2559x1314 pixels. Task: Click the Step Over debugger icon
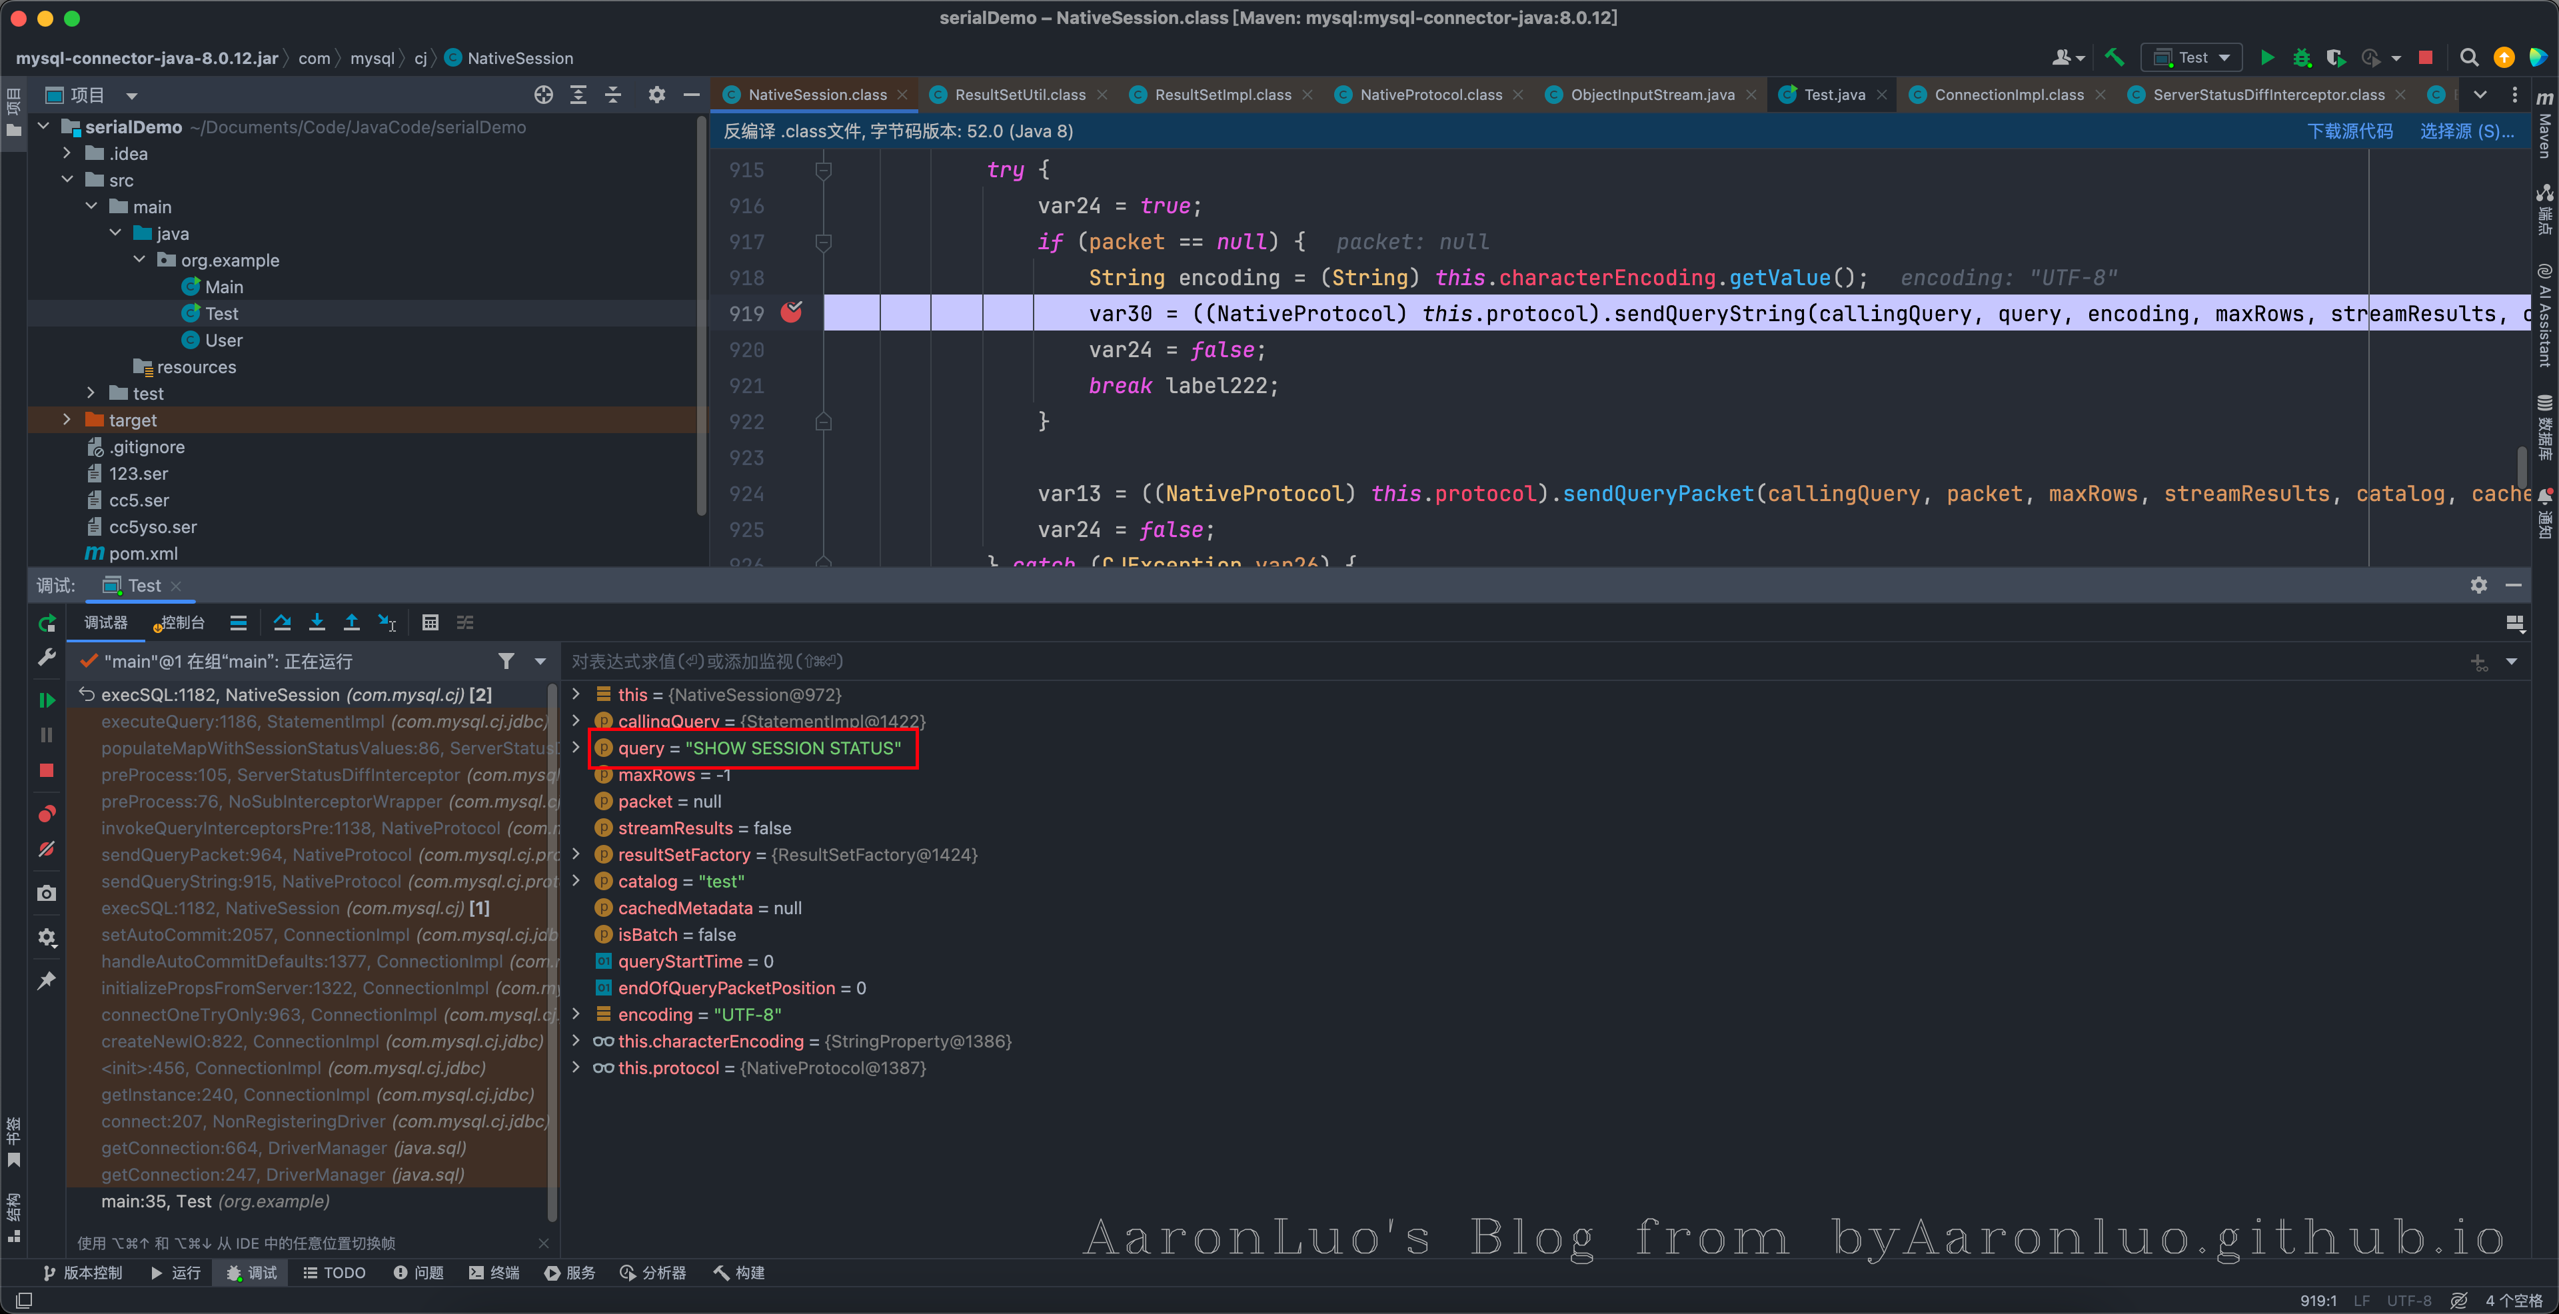282,623
